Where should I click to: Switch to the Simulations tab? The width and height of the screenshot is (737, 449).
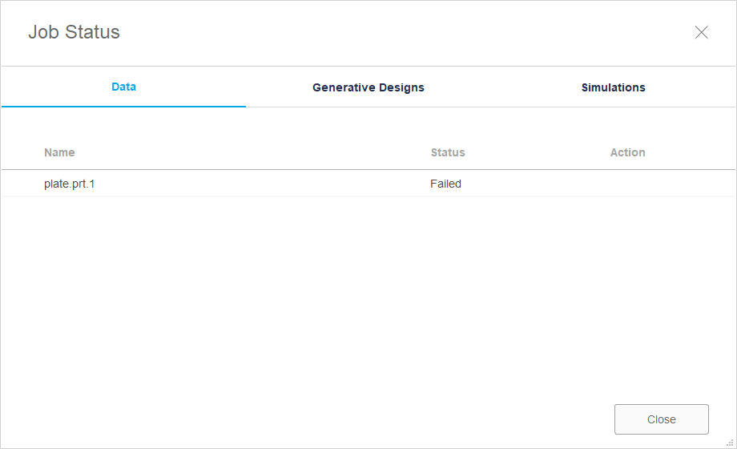coord(613,87)
